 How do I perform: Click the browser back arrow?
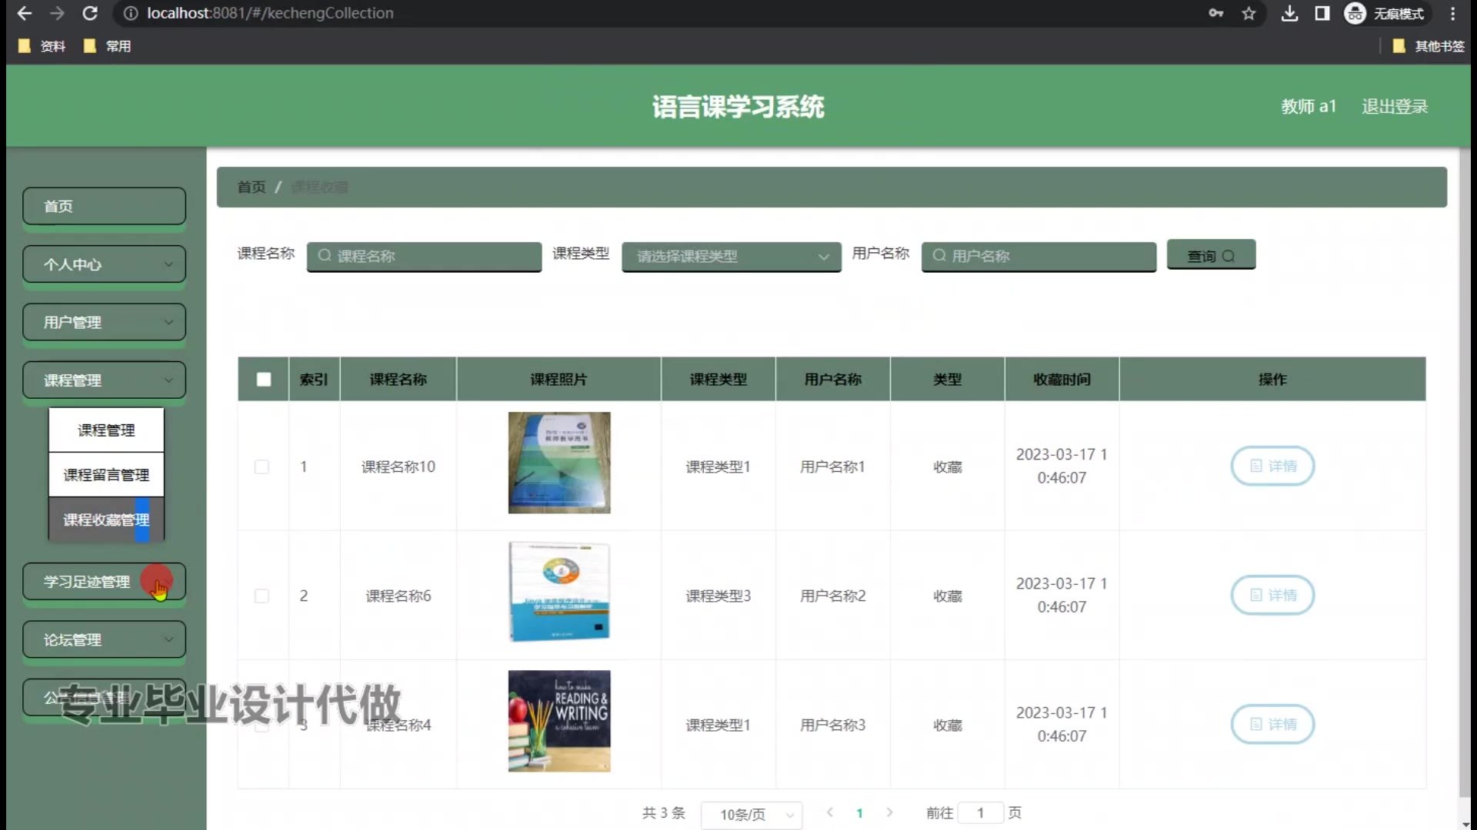tap(25, 13)
